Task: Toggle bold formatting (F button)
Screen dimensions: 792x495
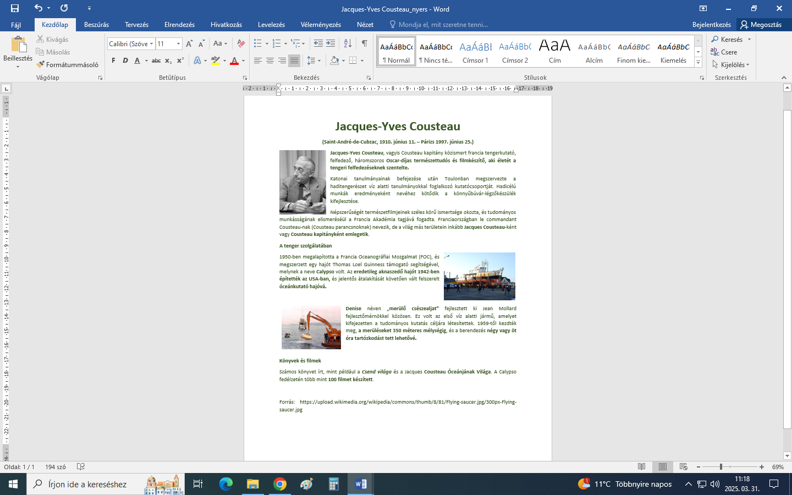Action: [x=113, y=61]
